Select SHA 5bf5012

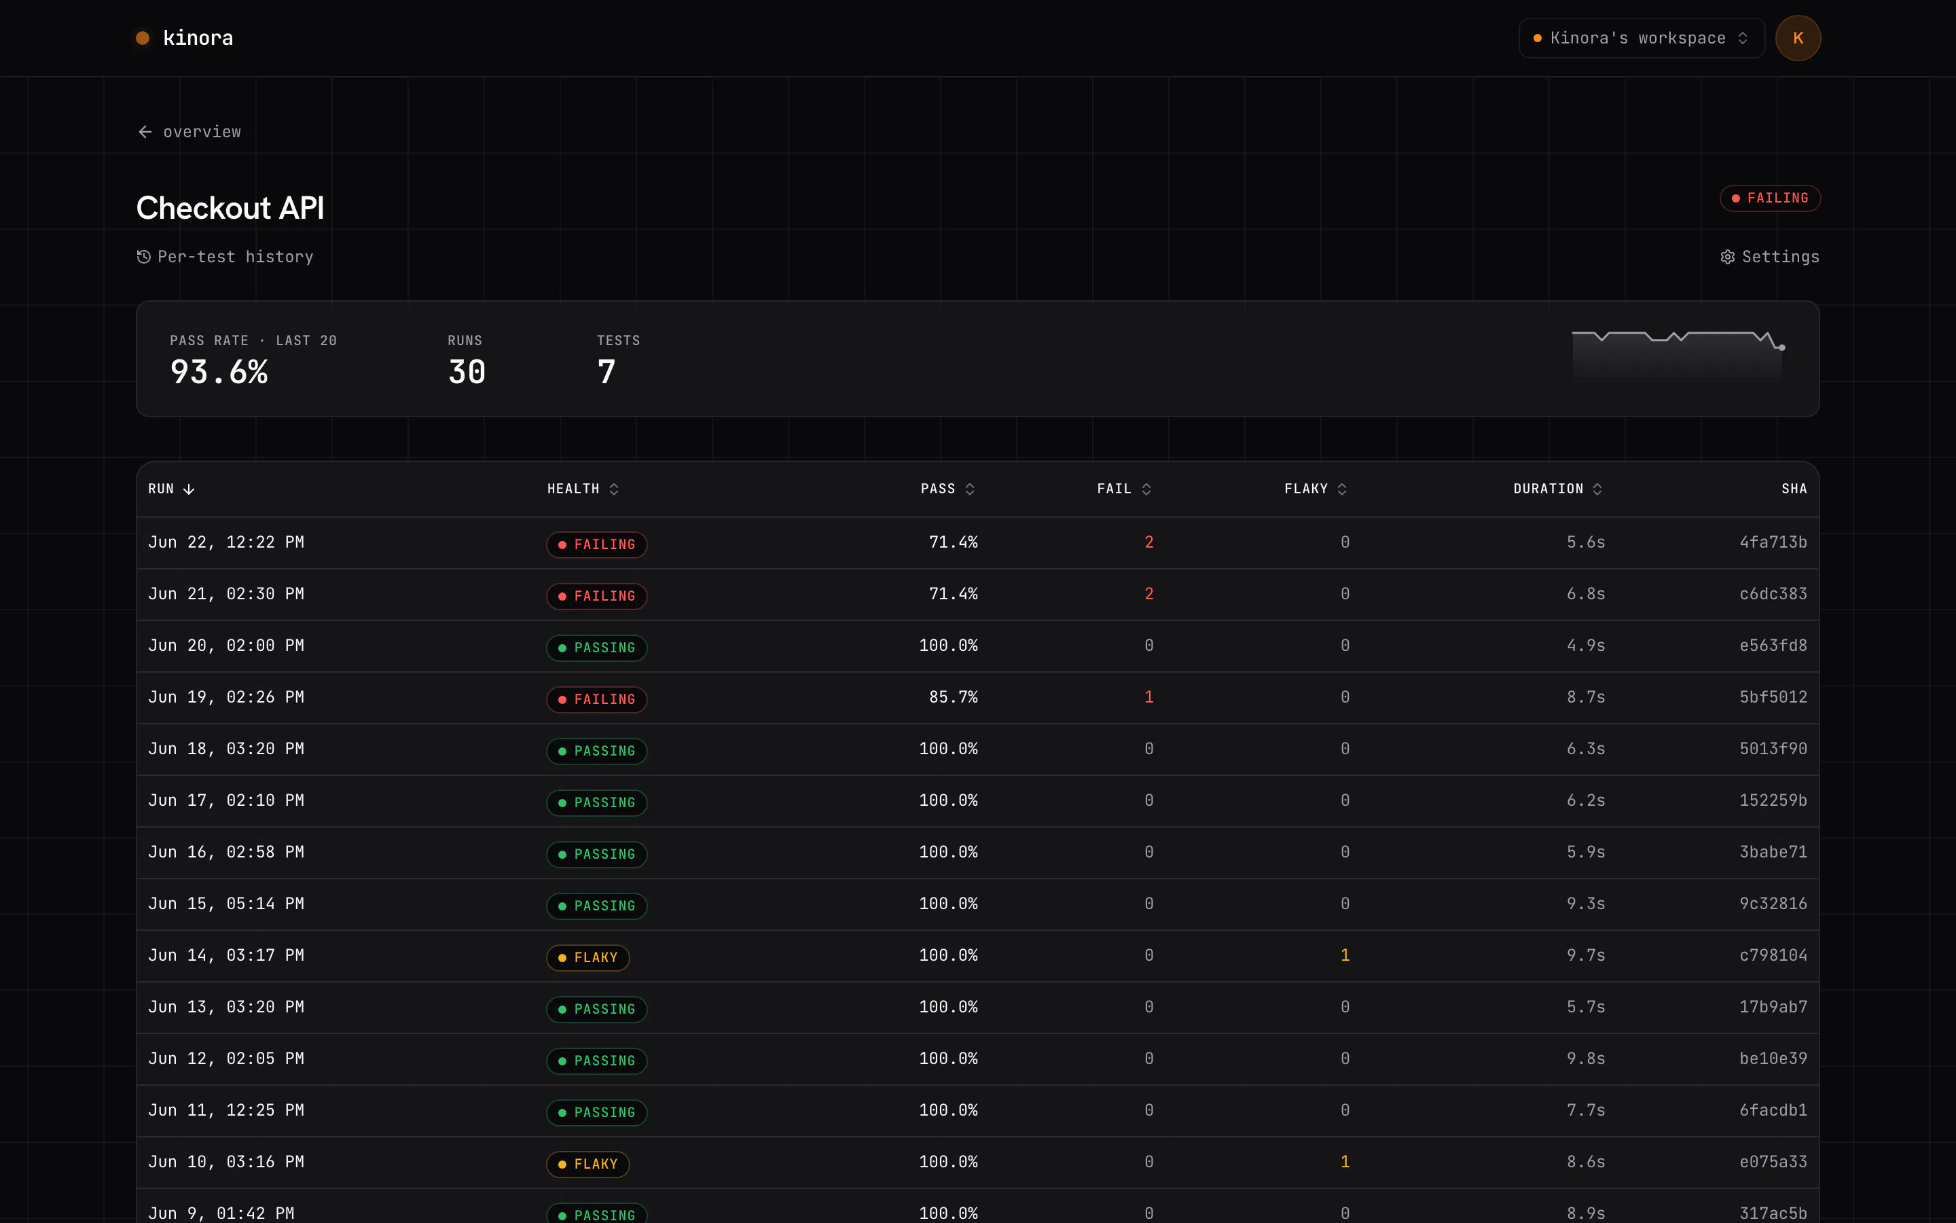(1773, 696)
